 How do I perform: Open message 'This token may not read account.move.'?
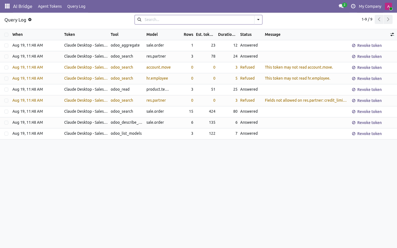click(299, 67)
